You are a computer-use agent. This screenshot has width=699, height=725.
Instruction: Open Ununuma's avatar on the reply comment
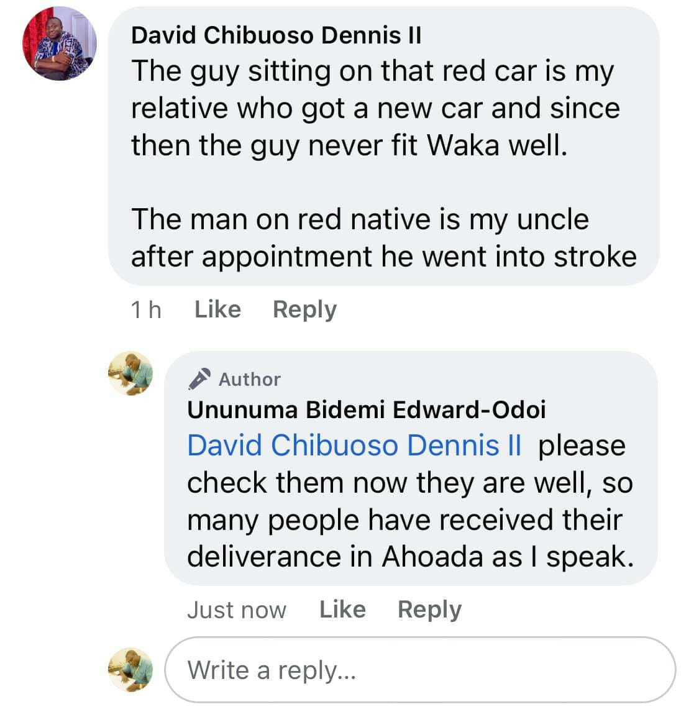click(x=130, y=373)
